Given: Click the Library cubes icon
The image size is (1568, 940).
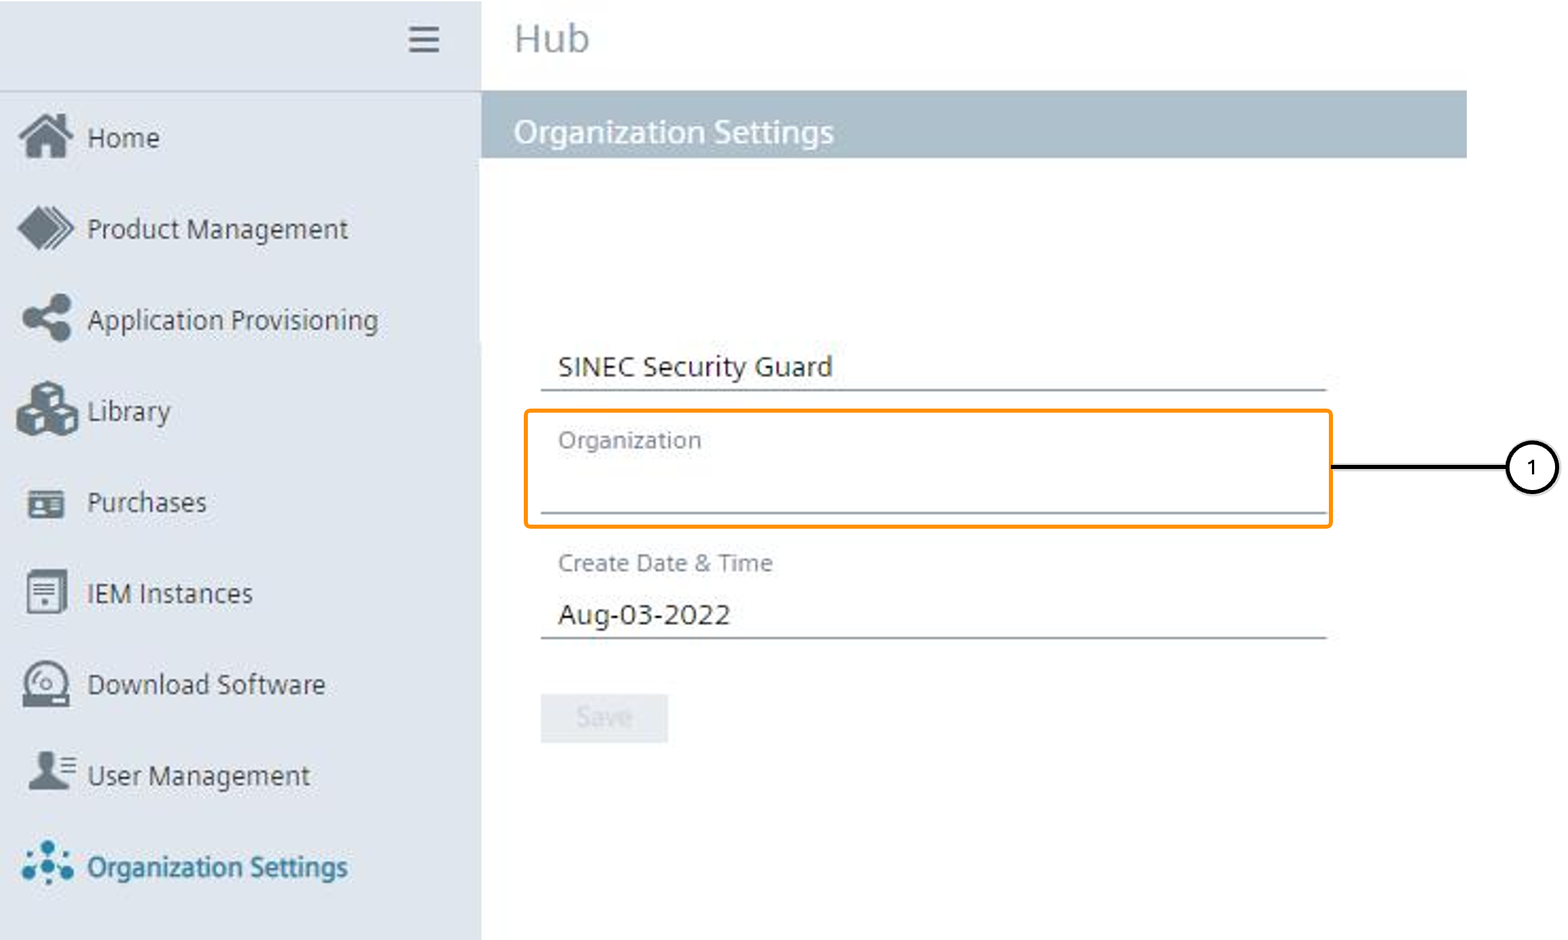Looking at the screenshot, I should [x=46, y=409].
